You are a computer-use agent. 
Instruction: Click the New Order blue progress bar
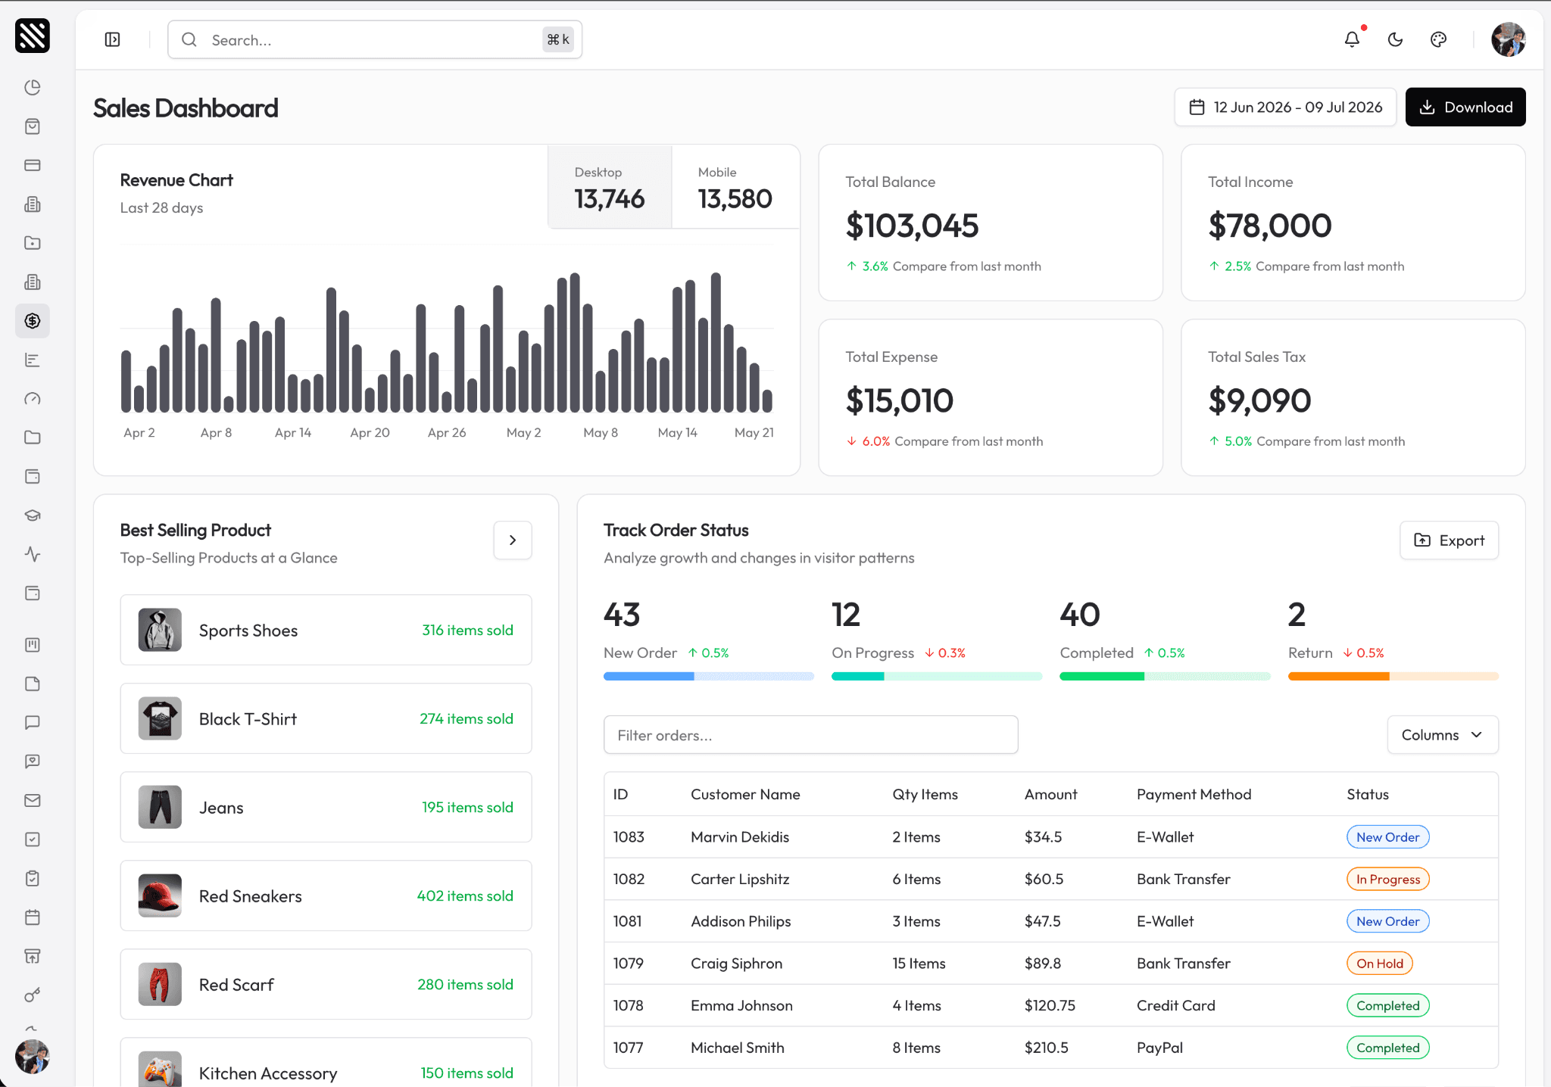tap(708, 676)
